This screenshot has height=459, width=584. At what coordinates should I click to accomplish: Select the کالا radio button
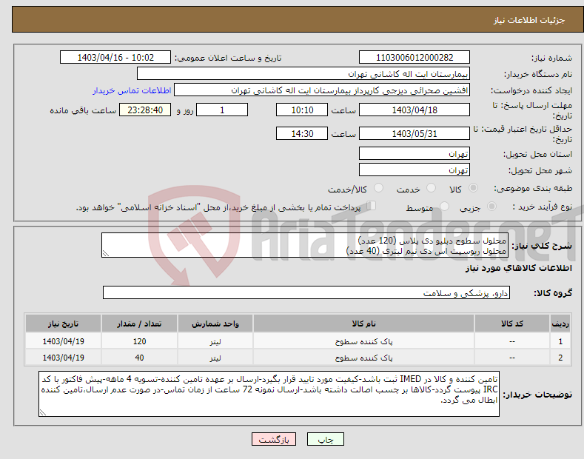click(473, 188)
